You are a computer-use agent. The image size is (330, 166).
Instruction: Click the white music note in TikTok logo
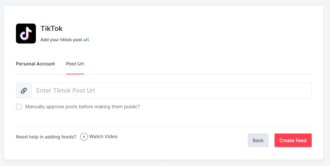point(26,33)
